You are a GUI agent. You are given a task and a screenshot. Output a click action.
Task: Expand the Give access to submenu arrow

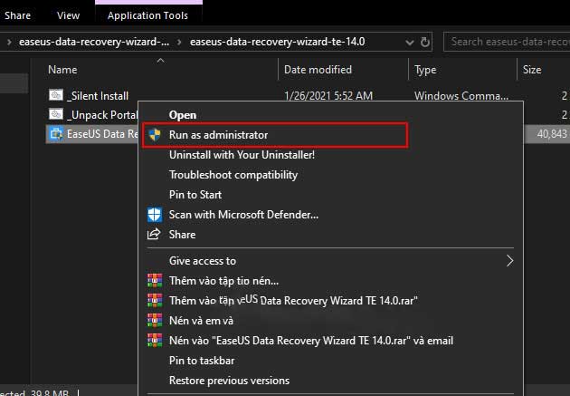(510, 261)
